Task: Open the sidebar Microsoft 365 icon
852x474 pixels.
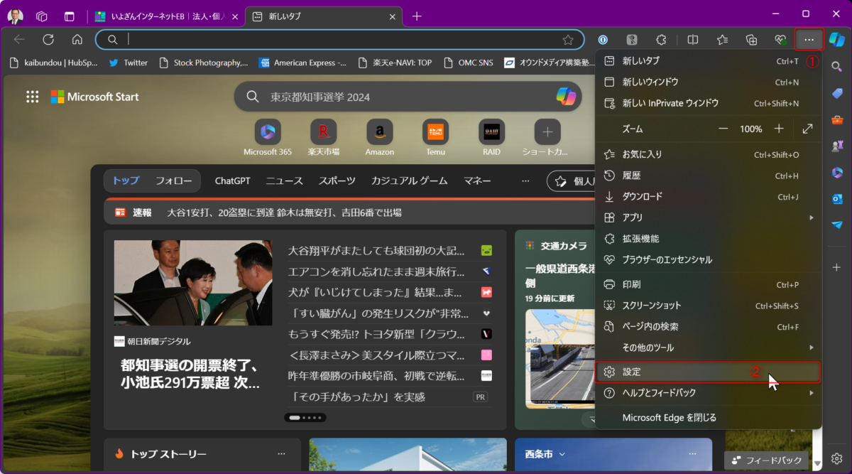Action: pos(837,172)
